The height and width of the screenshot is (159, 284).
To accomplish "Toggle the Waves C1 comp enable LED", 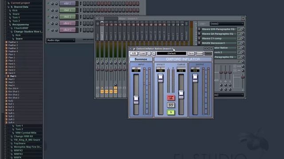I will (239, 38).
